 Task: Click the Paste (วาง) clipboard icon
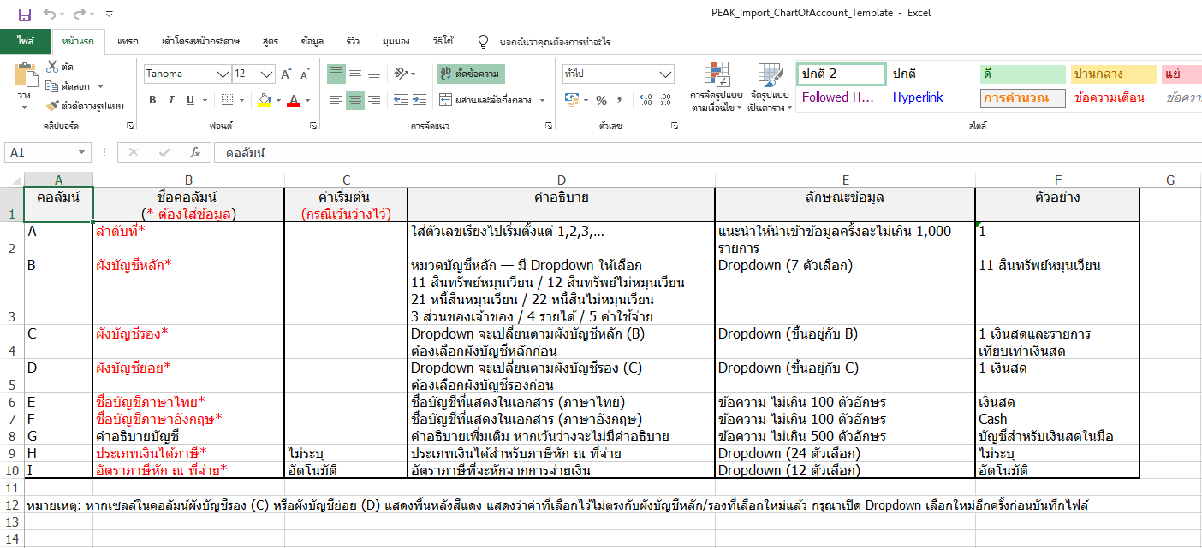point(25,75)
